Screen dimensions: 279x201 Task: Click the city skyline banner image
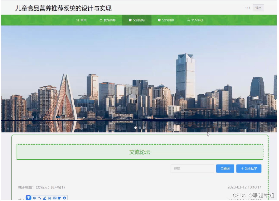[x=139, y=79]
